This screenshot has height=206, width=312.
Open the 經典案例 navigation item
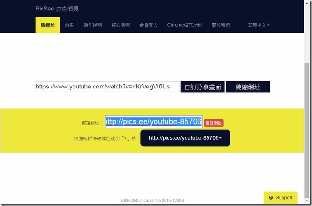120,25
